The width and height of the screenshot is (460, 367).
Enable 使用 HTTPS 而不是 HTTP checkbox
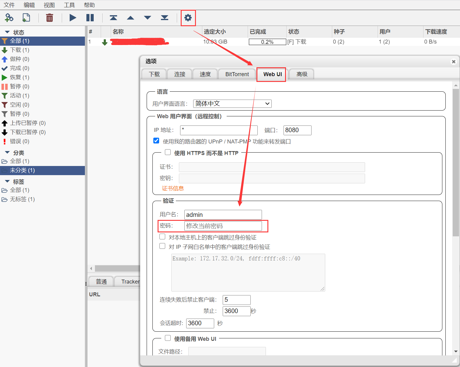coord(168,152)
